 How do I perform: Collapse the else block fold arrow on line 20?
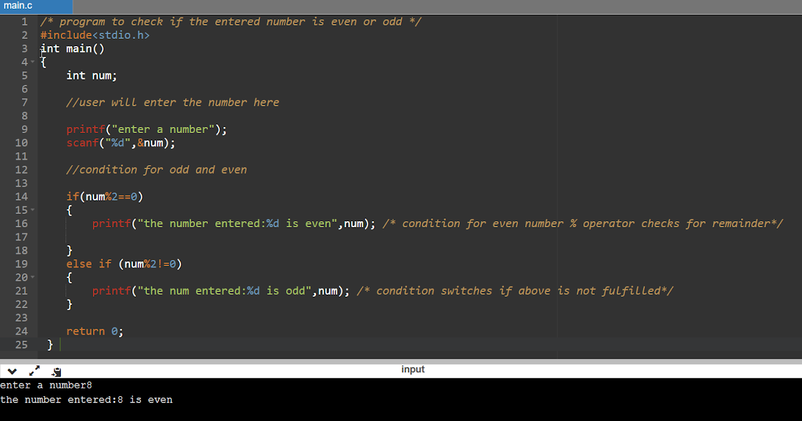tap(32, 277)
